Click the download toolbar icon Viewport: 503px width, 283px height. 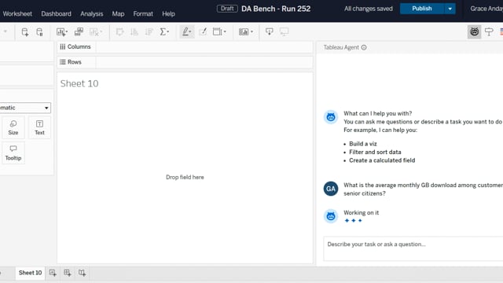[269, 31]
